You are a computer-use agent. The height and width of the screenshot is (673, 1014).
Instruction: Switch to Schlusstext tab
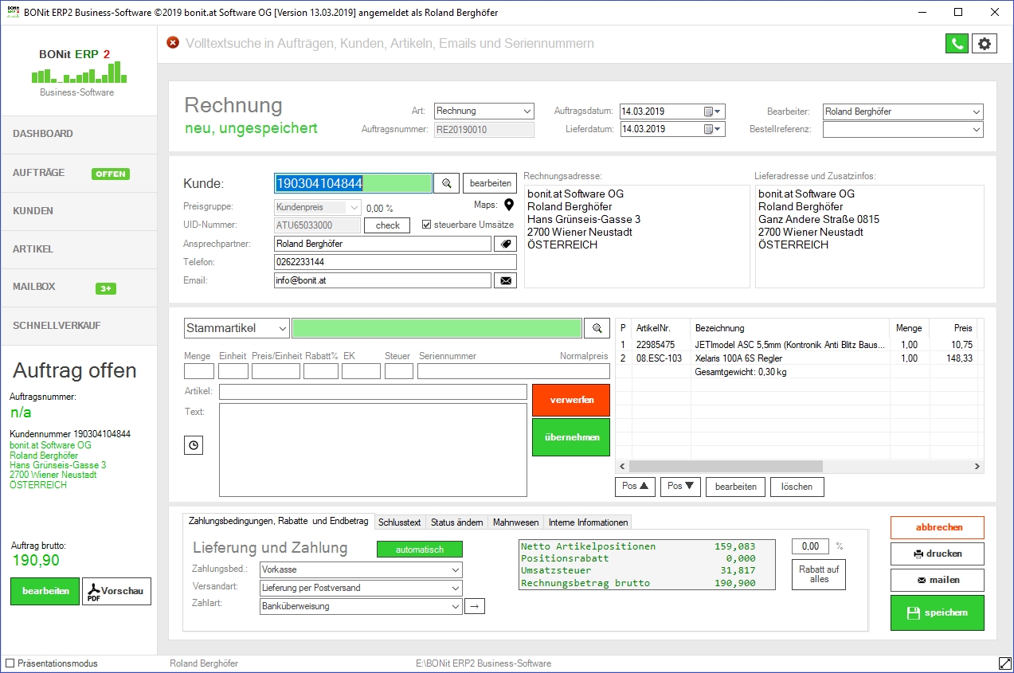tap(399, 522)
